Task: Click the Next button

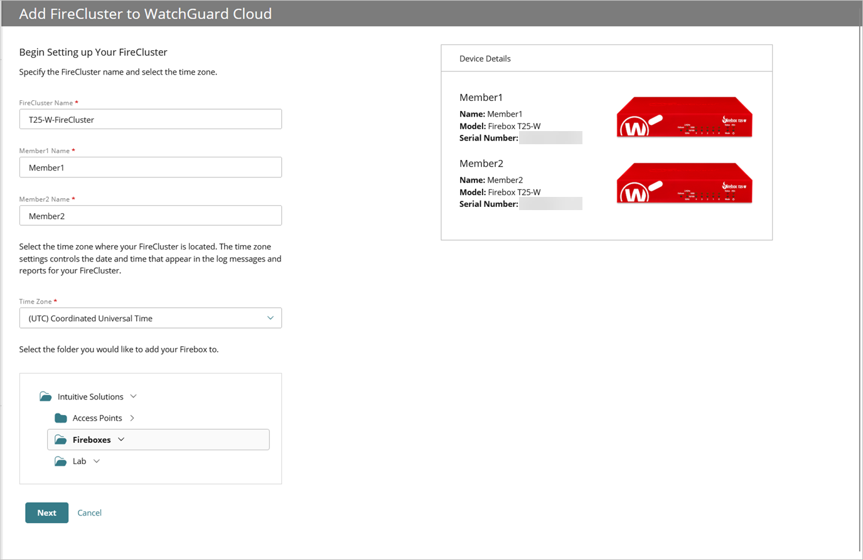Action: (x=46, y=512)
